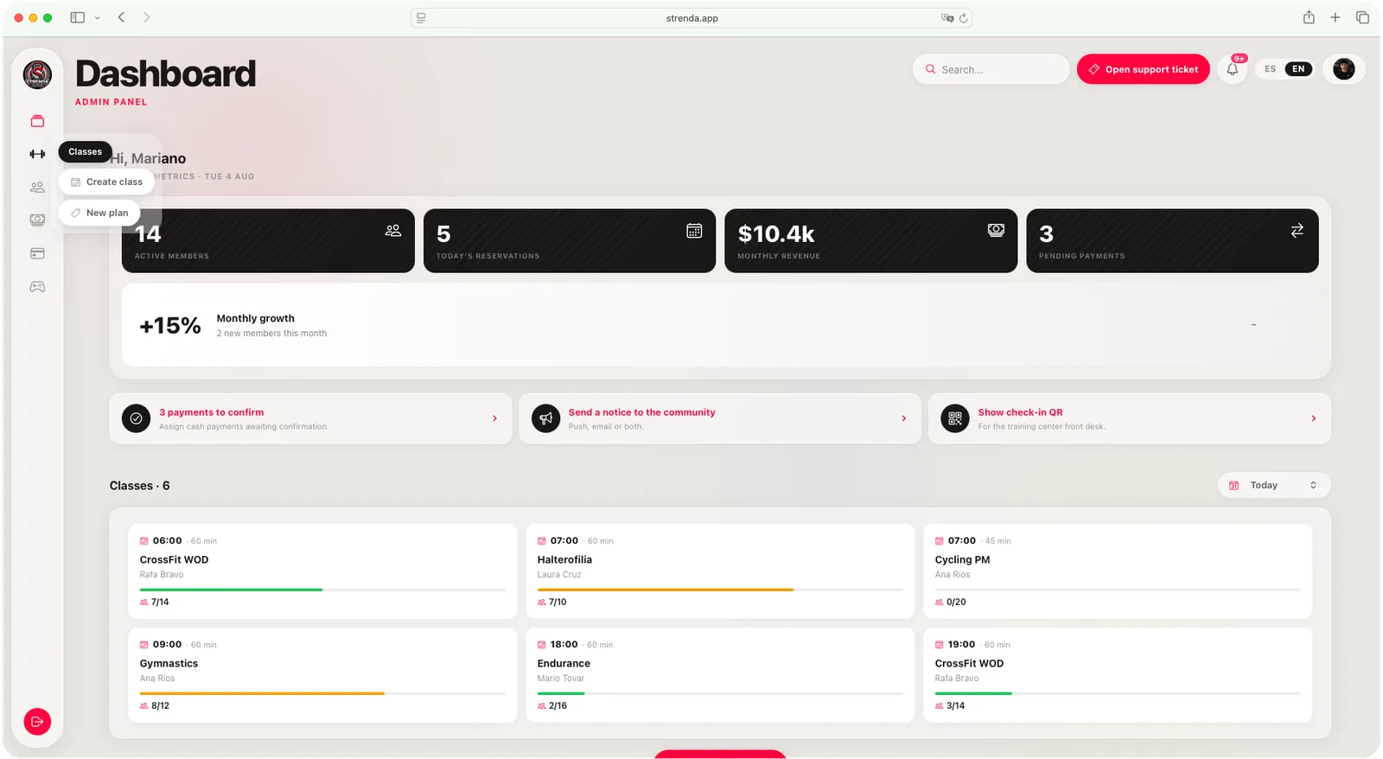This screenshot has height=759, width=1383.
Task: Click the Gymnastics capacity progress bar
Action: point(322,693)
